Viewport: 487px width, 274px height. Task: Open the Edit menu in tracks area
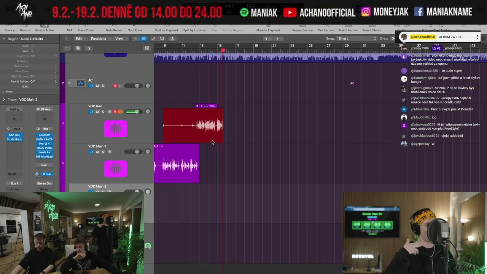80,38
